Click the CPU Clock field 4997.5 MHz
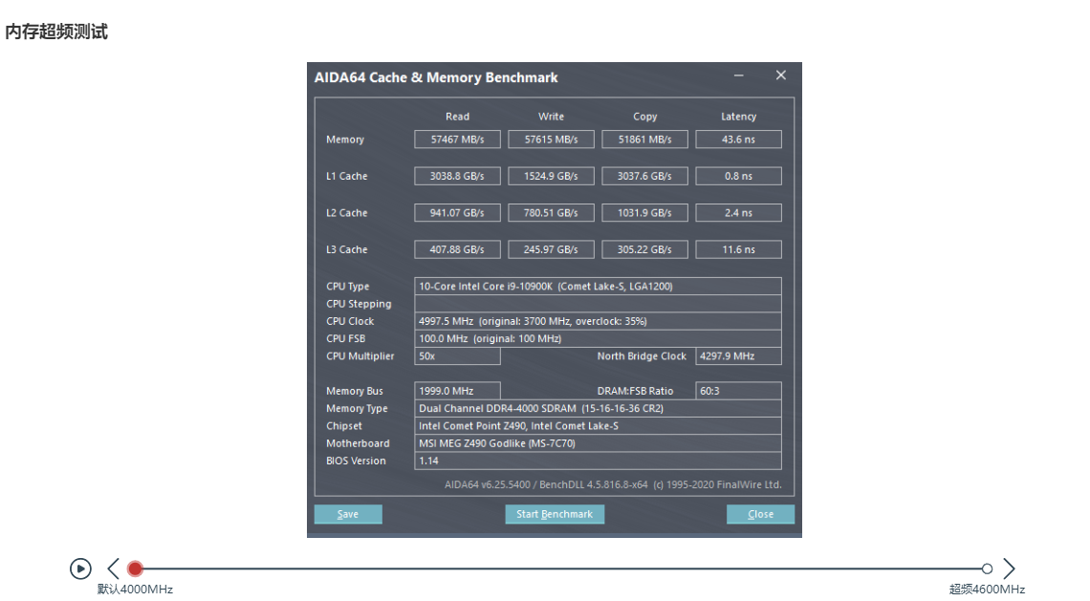The height and width of the screenshot is (601, 1090). click(598, 321)
